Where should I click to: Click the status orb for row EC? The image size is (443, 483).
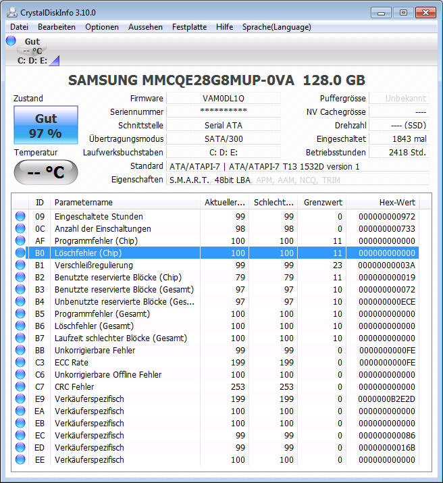pyautogui.click(x=20, y=436)
